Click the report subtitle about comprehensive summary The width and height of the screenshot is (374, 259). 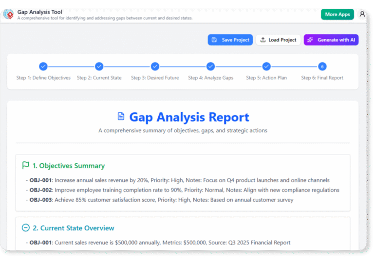tap(183, 130)
